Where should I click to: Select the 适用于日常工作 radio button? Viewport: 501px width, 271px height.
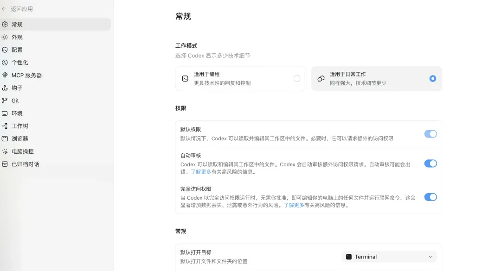click(433, 79)
